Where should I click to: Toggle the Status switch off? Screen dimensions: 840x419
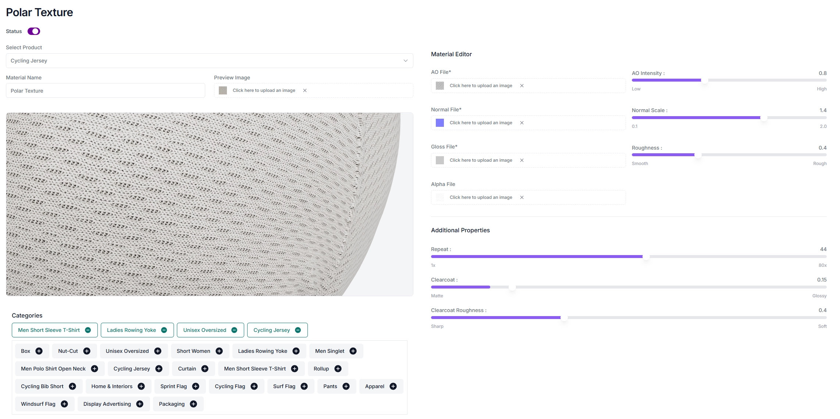34,31
